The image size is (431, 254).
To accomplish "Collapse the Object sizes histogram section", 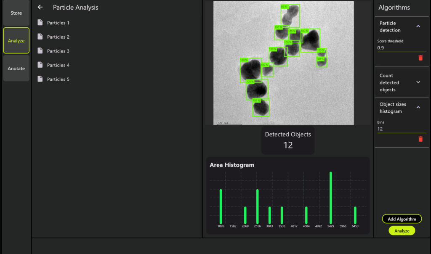I will pos(418,108).
